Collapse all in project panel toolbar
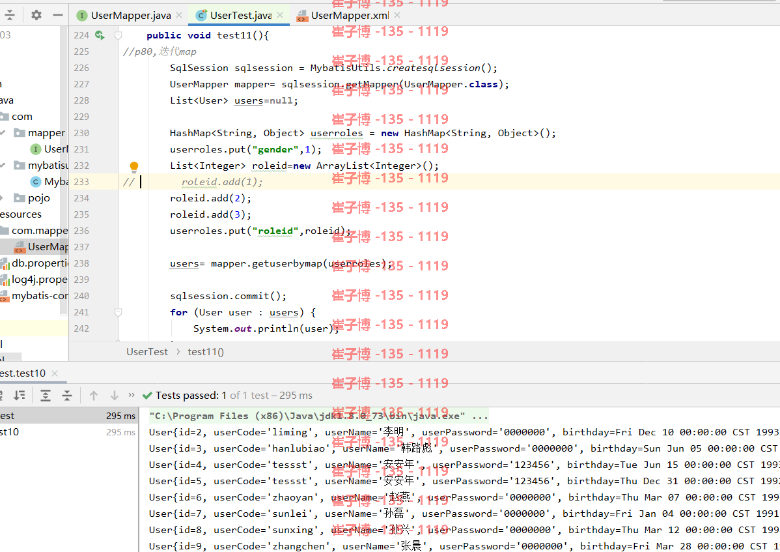 tap(10, 15)
